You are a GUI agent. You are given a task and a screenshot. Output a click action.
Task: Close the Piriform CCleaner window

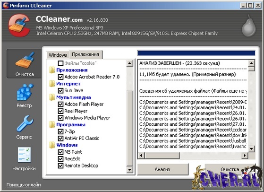258,6
